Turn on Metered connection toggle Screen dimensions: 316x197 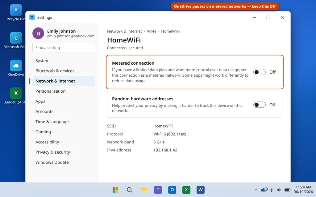click(x=259, y=72)
